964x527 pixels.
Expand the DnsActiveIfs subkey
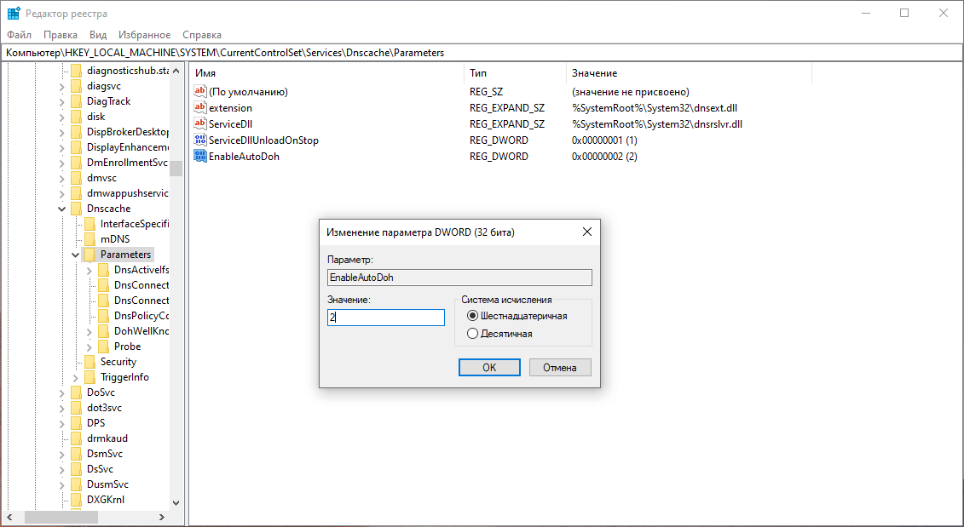(89, 270)
